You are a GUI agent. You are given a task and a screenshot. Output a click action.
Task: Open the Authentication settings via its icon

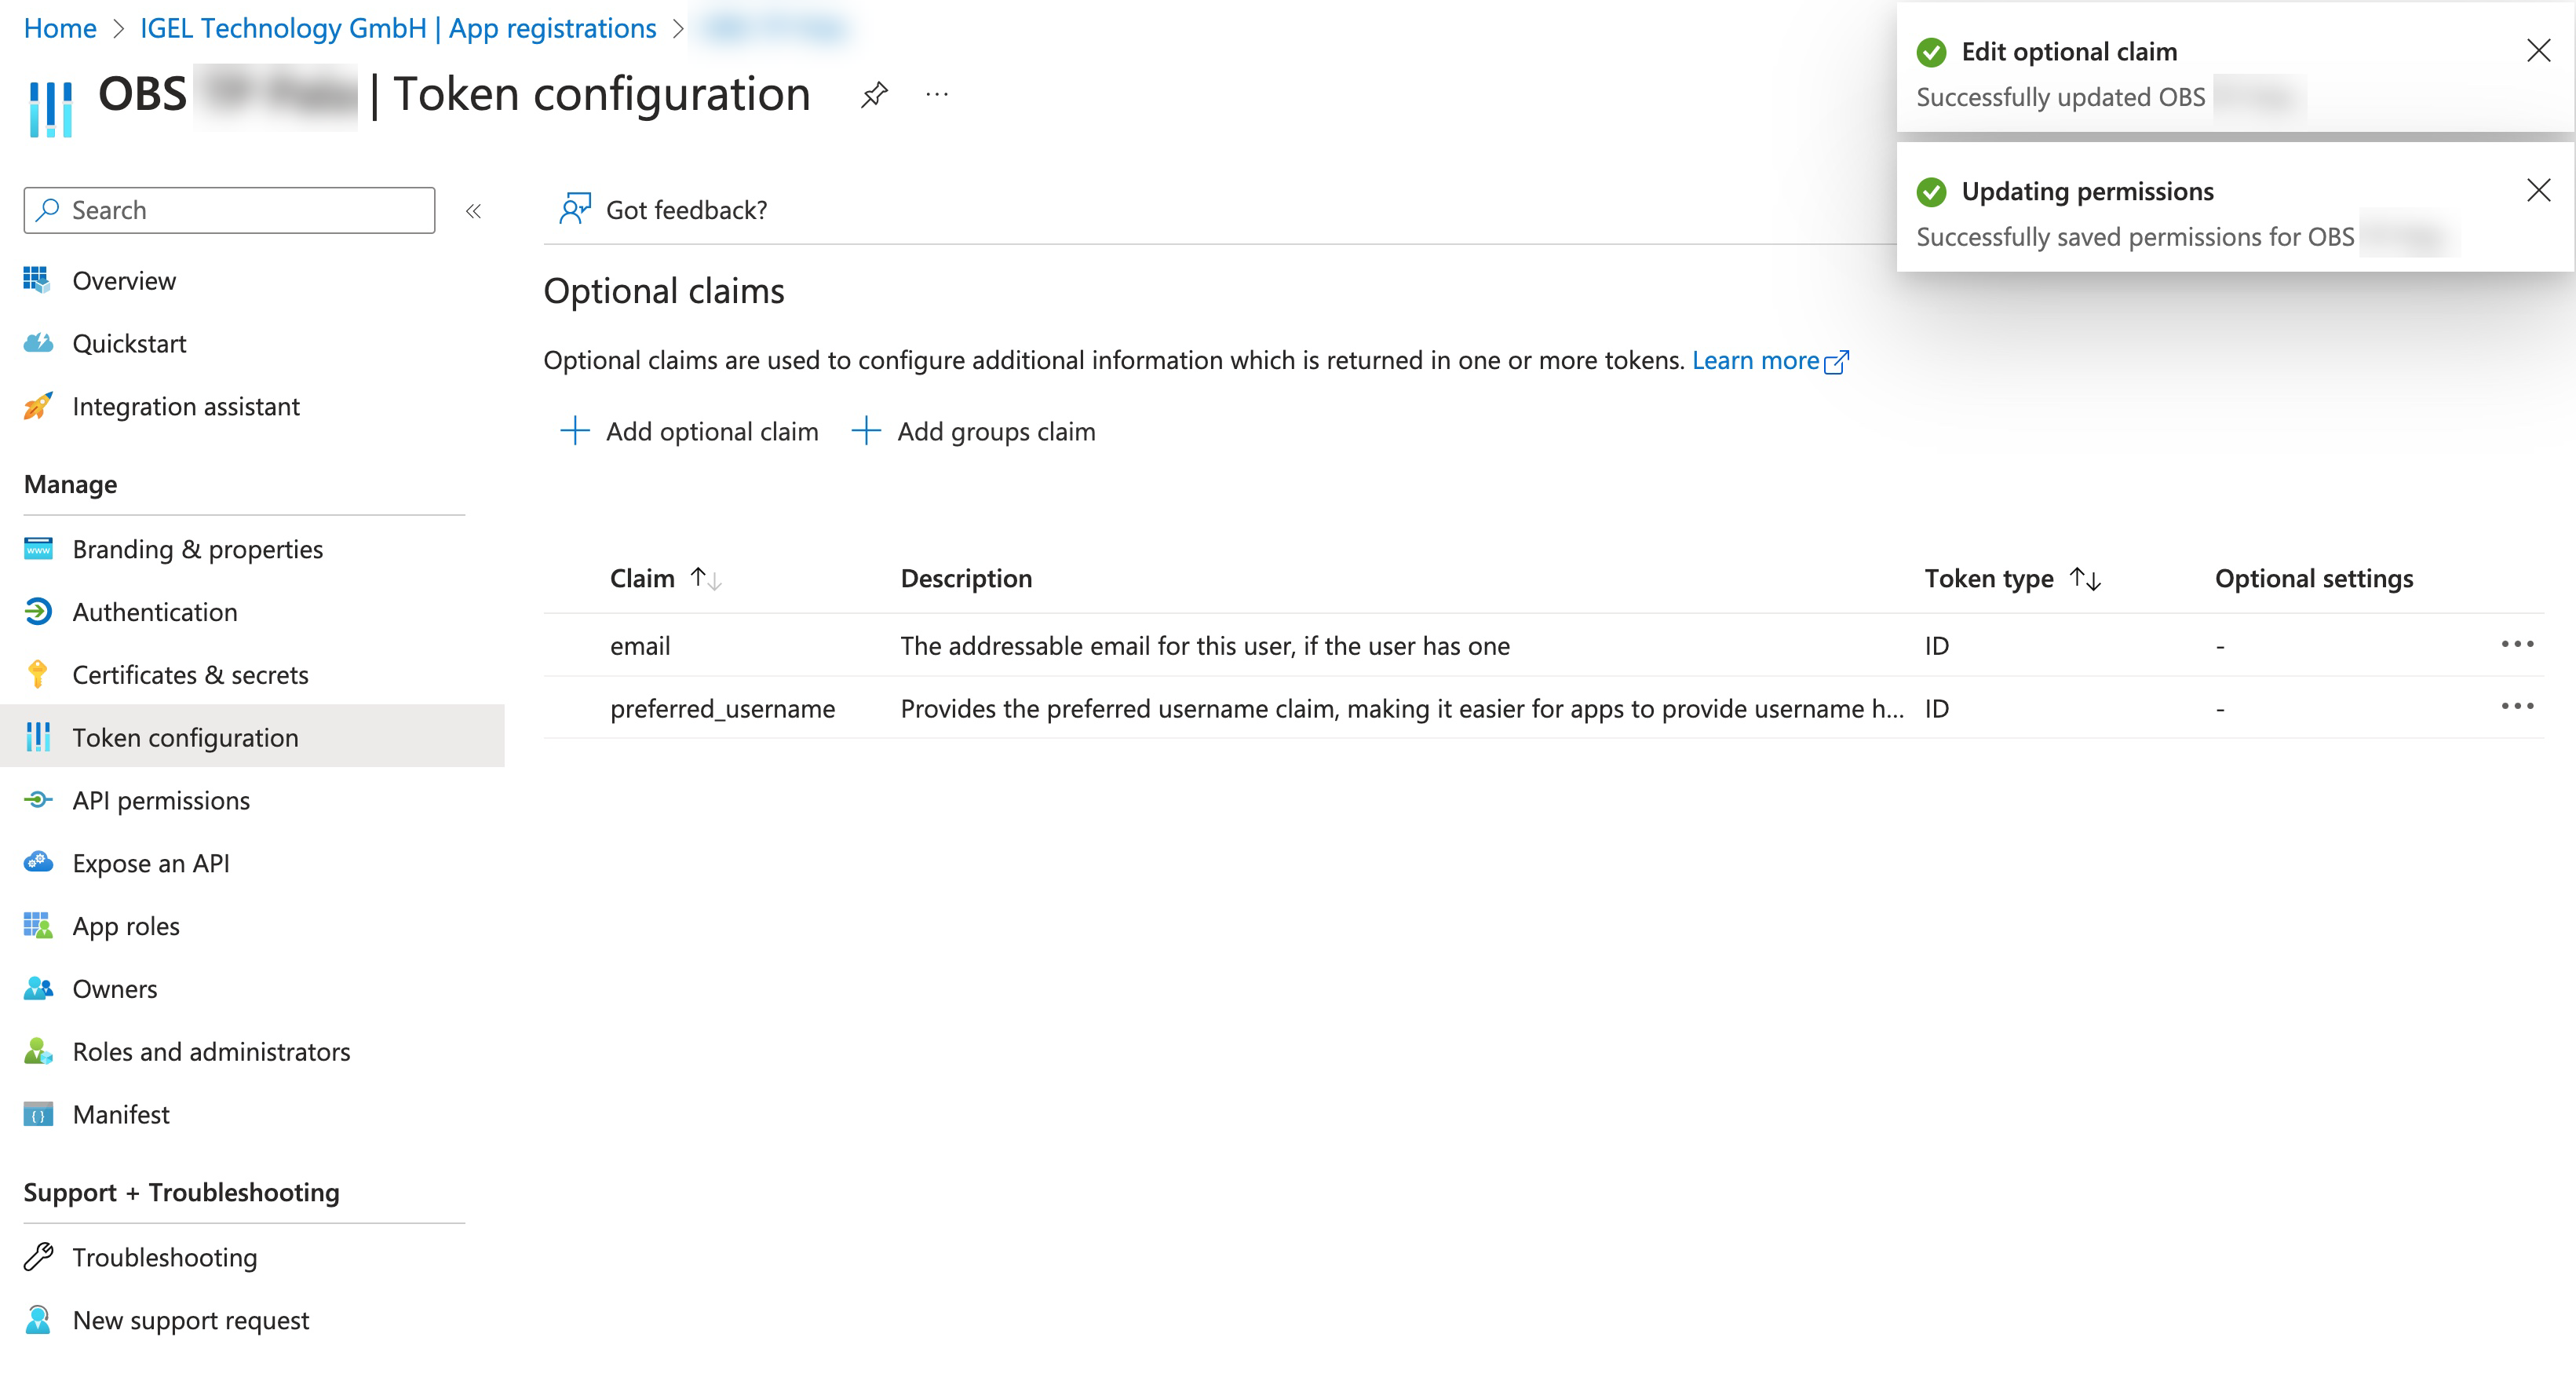coord(38,611)
